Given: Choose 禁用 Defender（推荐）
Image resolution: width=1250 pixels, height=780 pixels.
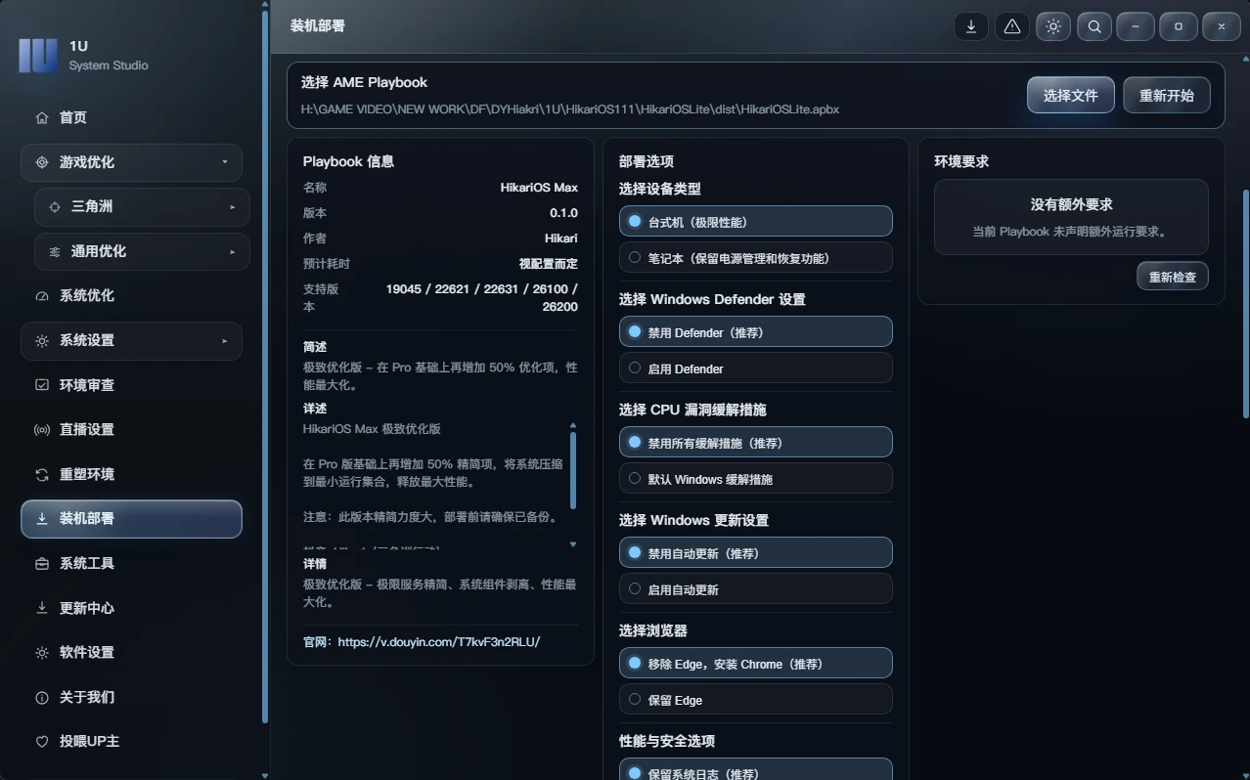Looking at the screenshot, I should [x=756, y=332].
